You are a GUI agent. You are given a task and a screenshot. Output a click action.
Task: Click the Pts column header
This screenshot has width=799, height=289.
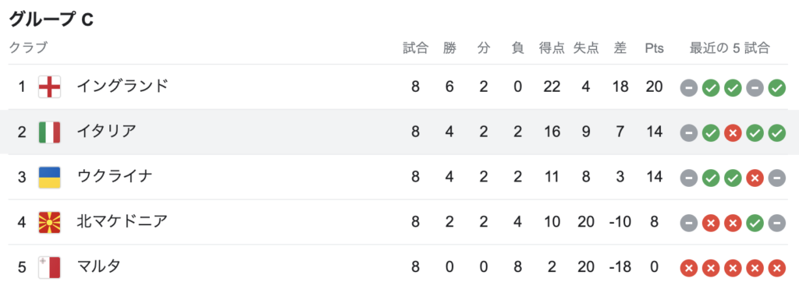click(655, 48)
